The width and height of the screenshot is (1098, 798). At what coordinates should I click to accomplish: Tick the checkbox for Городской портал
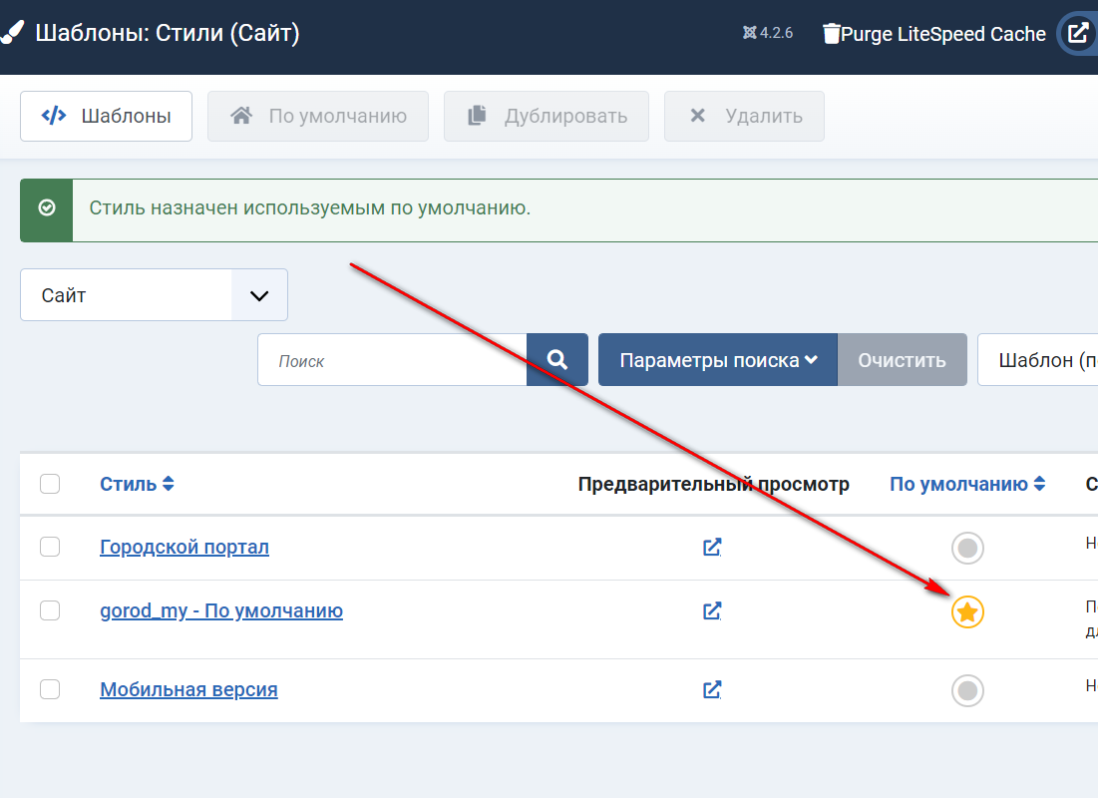50,547
